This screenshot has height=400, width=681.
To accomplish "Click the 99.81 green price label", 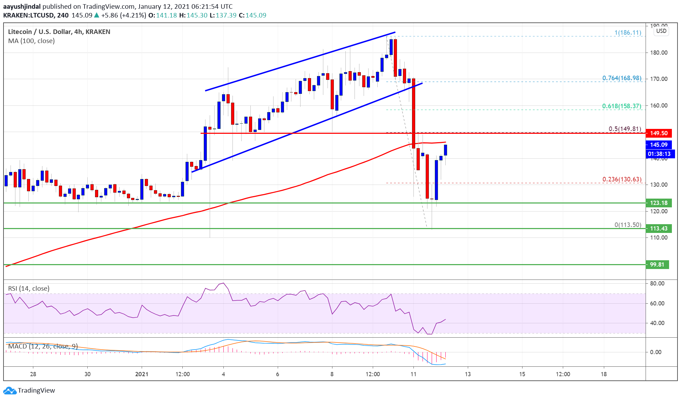I will pyautogui.click(x=657, y=264).
